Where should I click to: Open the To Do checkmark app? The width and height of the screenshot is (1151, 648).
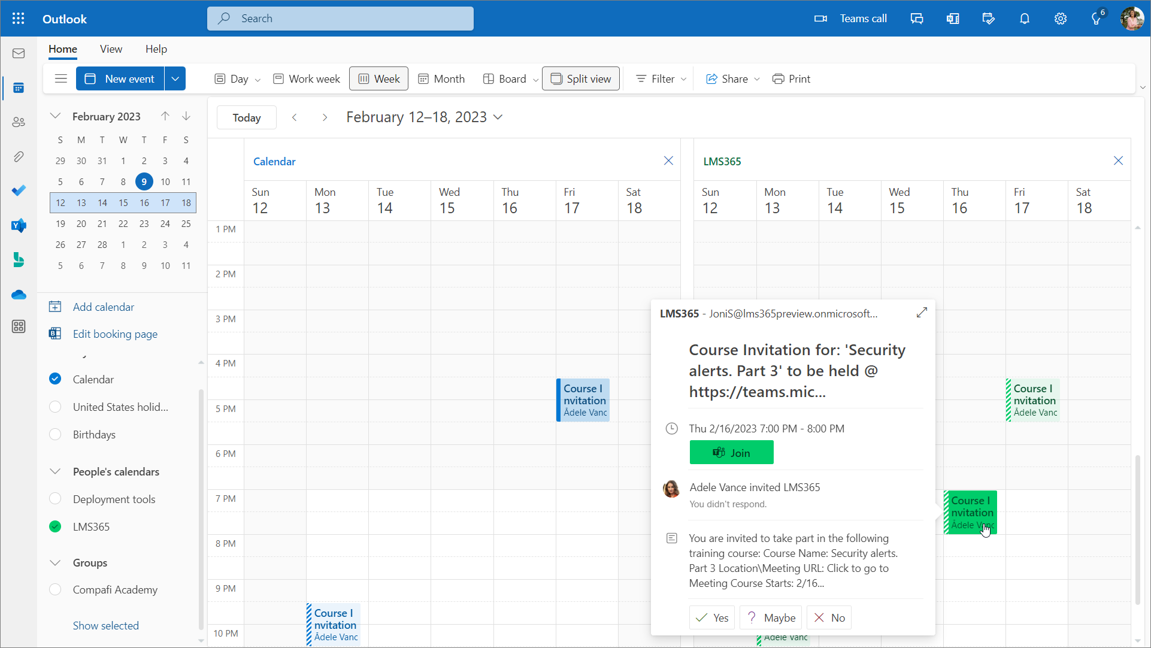(x=19, y=190)
